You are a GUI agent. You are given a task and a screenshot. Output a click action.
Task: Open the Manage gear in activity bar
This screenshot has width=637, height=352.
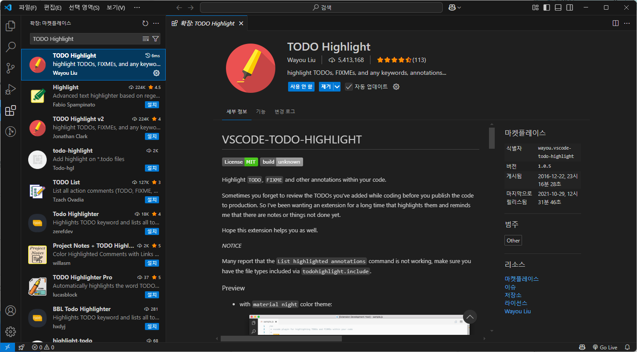pos(11,332)
